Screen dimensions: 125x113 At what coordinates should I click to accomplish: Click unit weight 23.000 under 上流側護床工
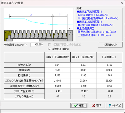109,81
